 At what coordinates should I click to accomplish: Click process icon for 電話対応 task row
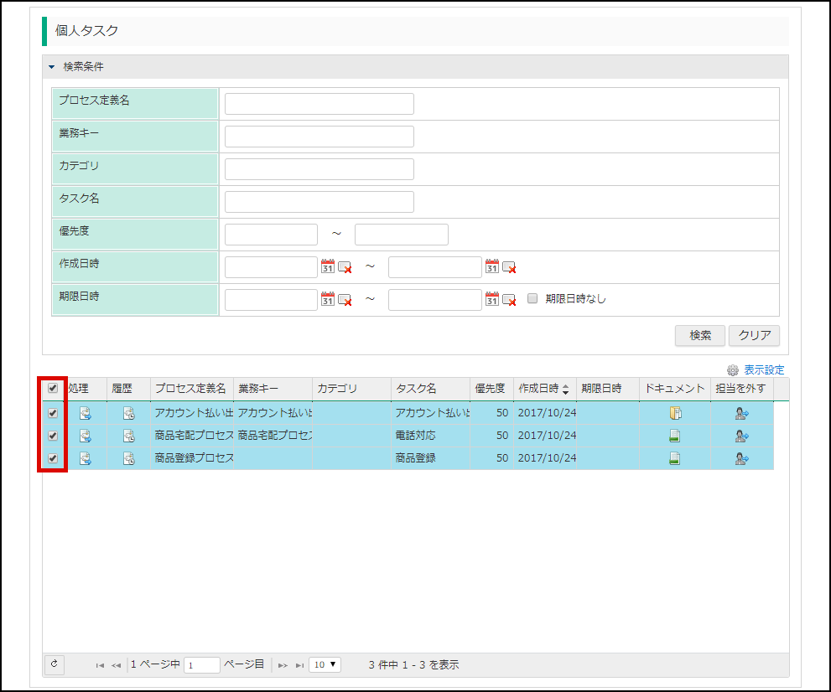(86, 436)
